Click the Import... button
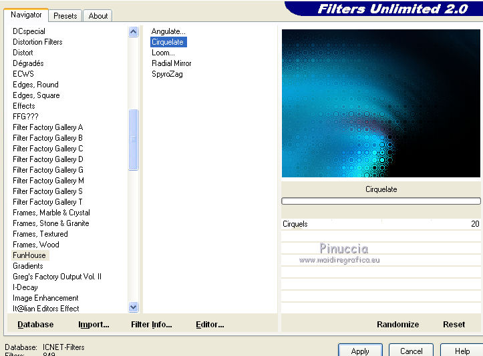 94,325
